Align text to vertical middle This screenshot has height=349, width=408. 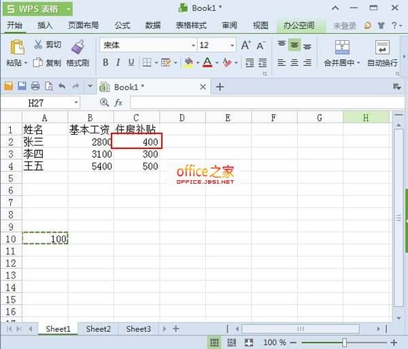(294, 45)
